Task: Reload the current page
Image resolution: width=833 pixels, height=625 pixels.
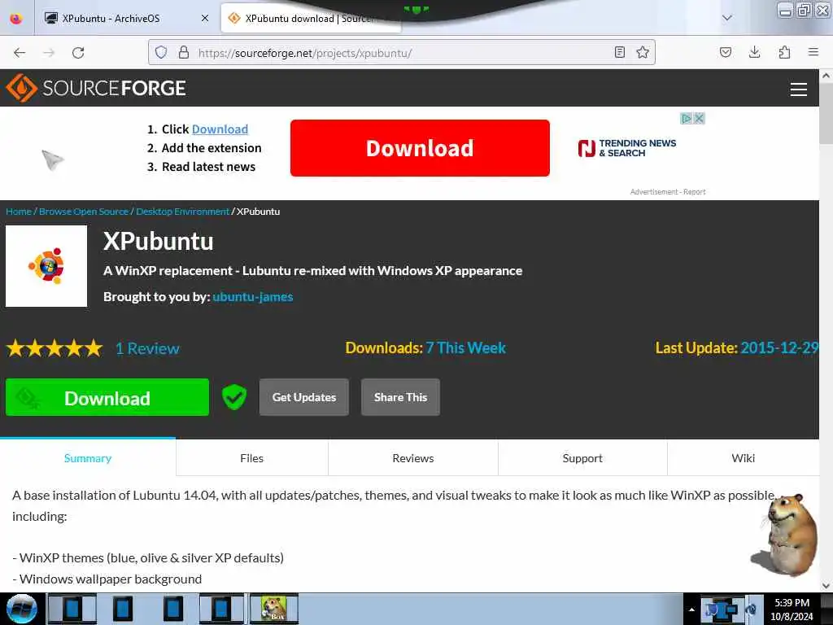Action: click(x=78, y=53)
